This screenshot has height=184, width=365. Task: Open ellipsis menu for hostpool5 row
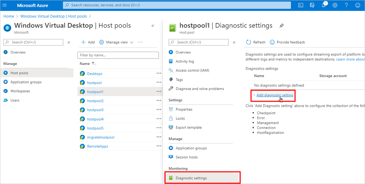tap(159, 128)
